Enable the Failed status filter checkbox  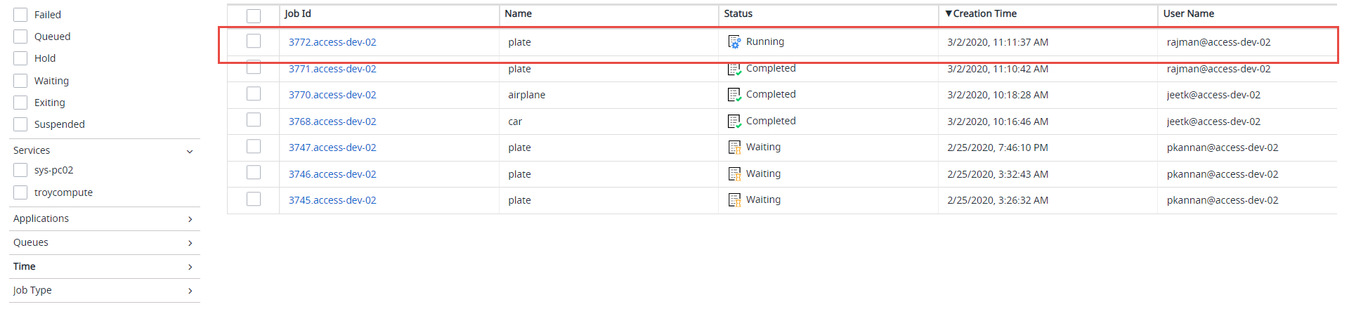pos(21,15)
